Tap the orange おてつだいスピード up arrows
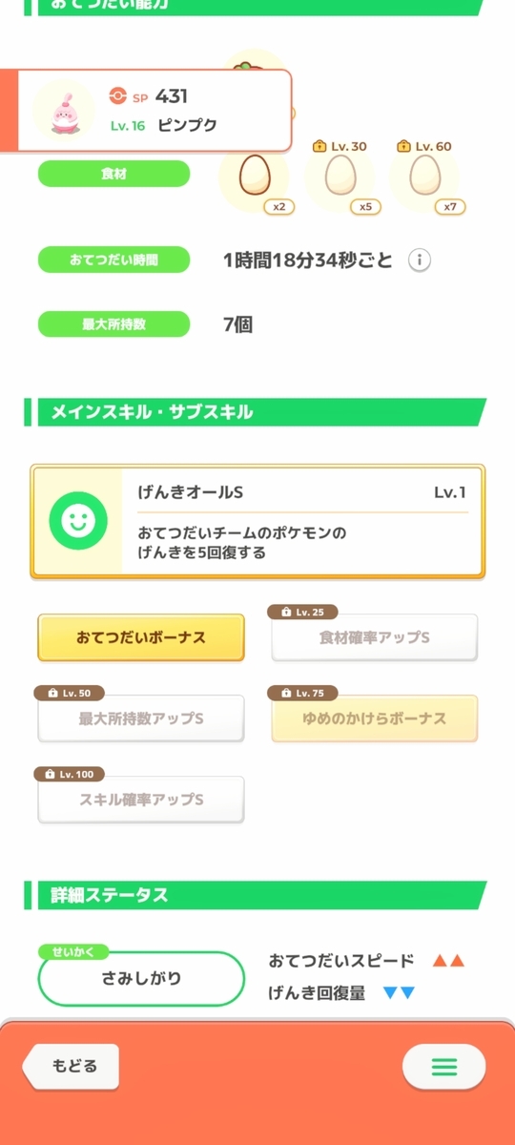 point(448,961)
